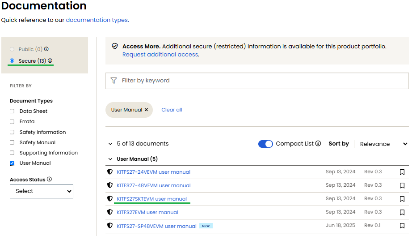Open the Access Status Select dropdown

click(x=42, y=191)
